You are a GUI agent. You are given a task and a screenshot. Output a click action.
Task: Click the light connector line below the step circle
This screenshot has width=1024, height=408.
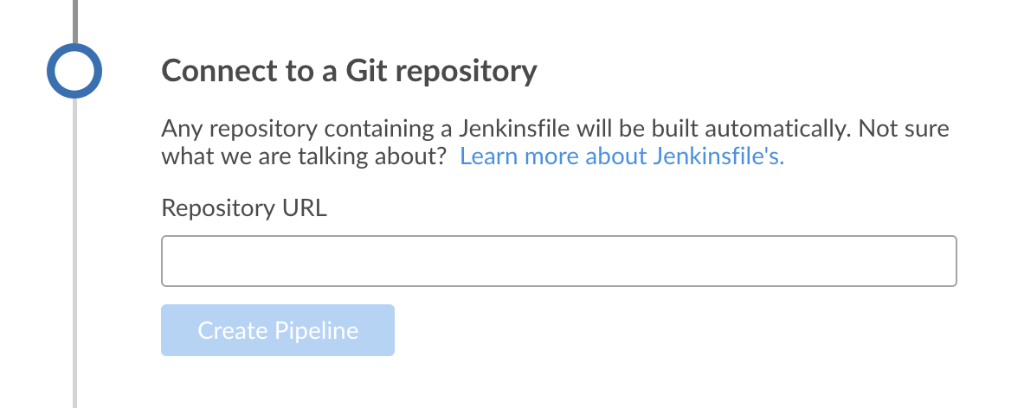pos(74,259)
